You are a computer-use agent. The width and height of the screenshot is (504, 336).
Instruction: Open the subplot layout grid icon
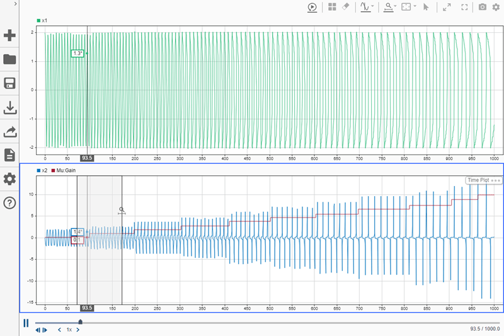pos(332,7)
